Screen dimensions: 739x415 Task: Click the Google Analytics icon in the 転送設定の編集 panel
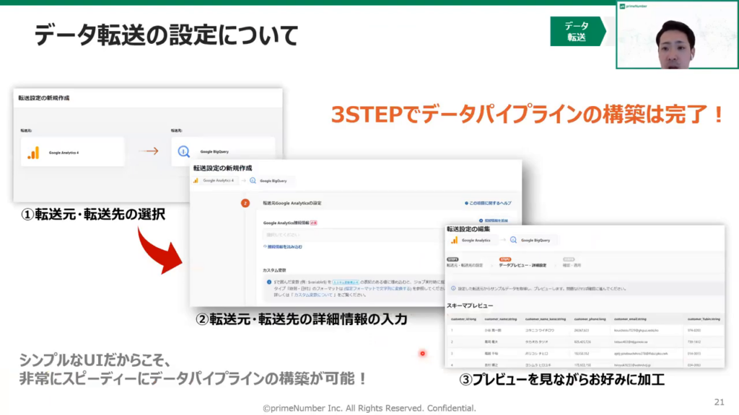click(x=455, y=240)
